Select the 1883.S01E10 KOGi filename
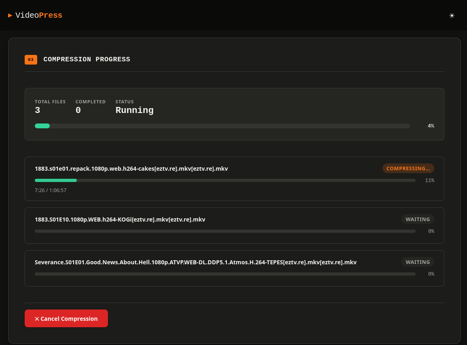This screenshot has width=467, height=345. [120, 220]
